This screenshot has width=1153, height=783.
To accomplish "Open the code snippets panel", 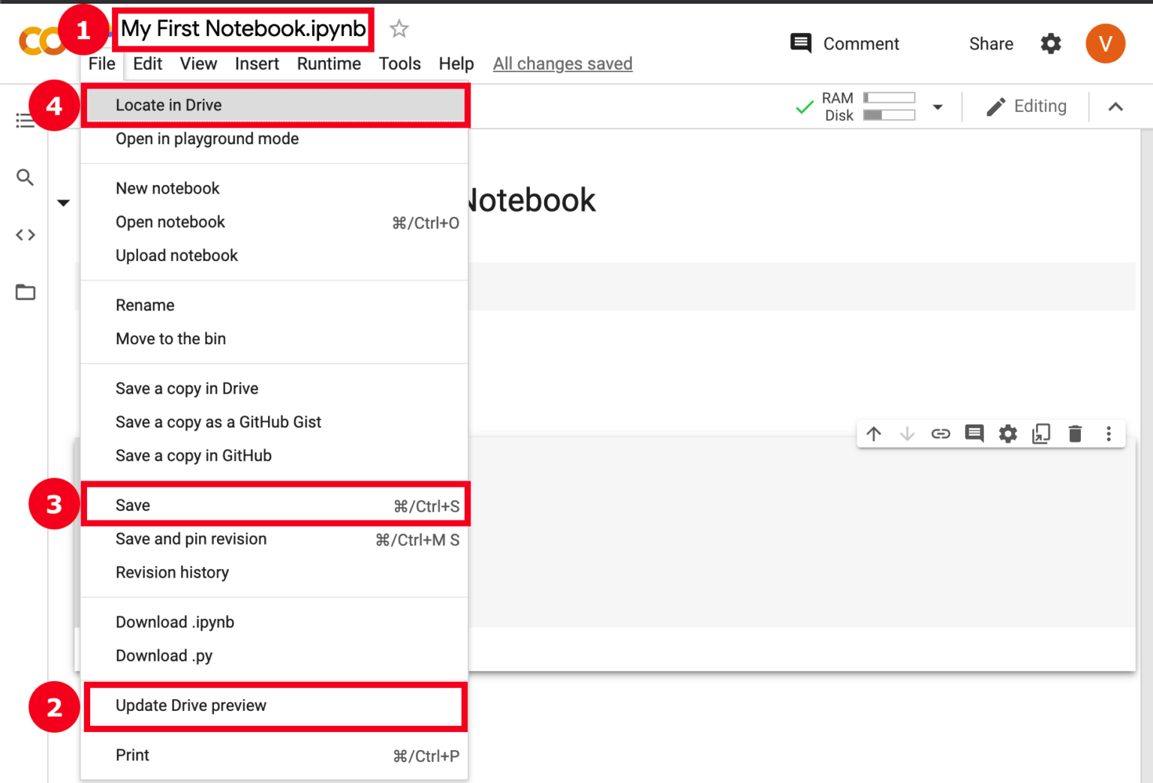I will (x=25, y=235).
